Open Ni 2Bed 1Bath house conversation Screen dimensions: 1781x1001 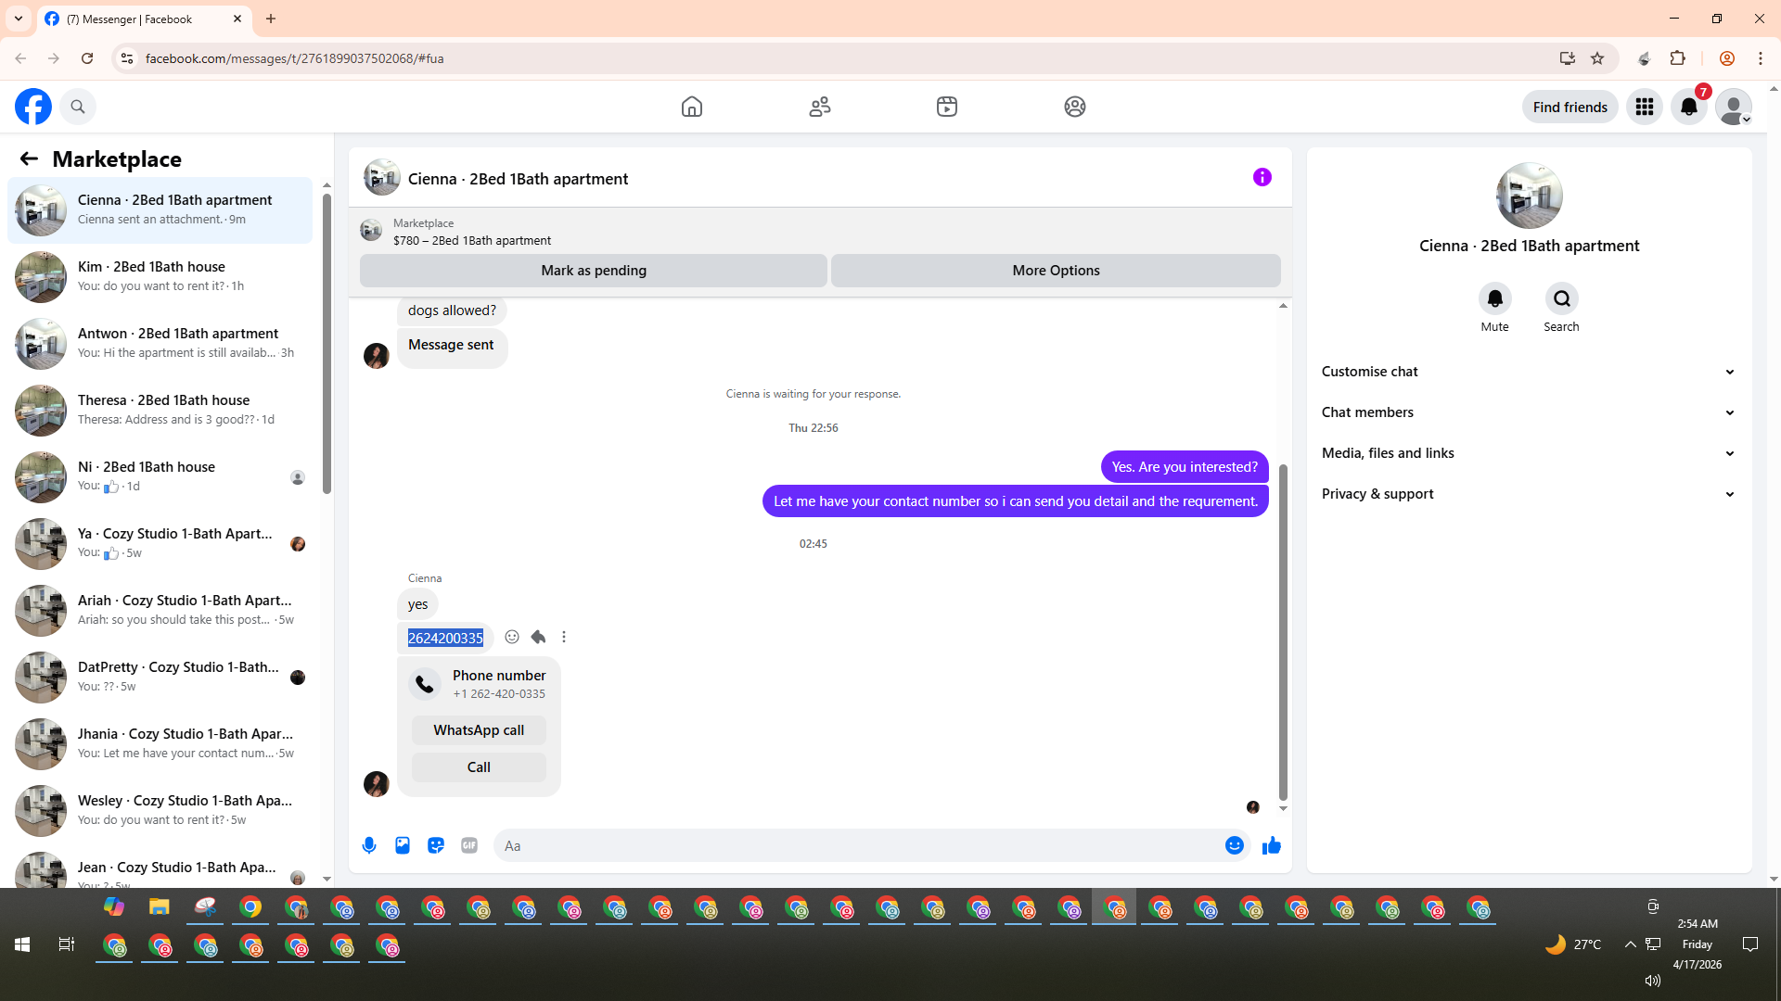click(x=160, y=477)
